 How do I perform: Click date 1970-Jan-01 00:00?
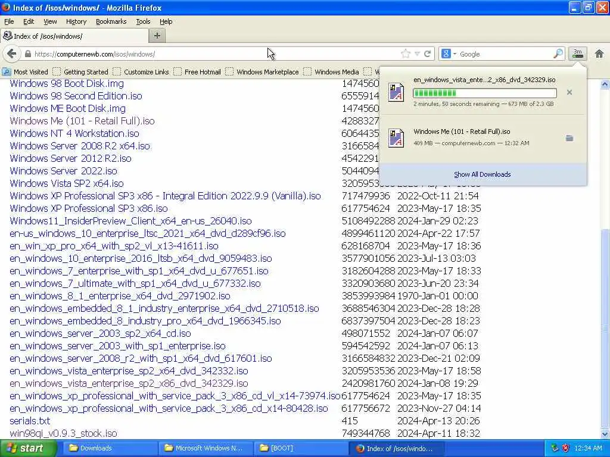(x=438, y=296)
